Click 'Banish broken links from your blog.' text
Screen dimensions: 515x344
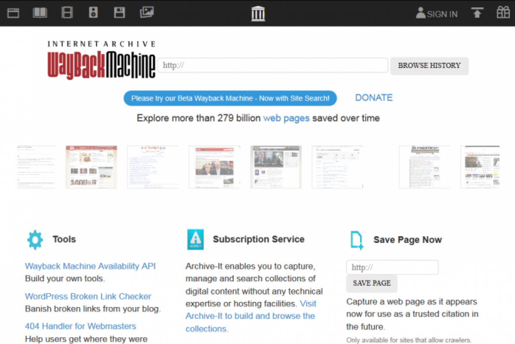point(93,309)
